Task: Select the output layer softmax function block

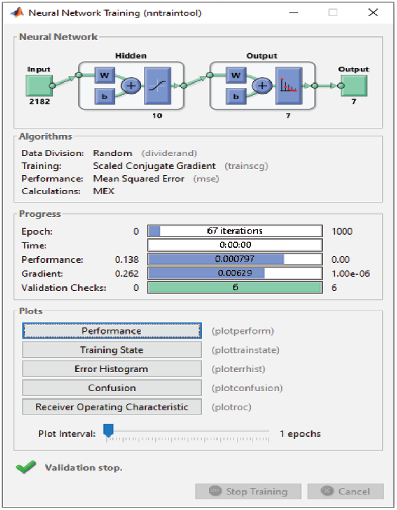Action: pyautogui.click(x=288, y=86)
